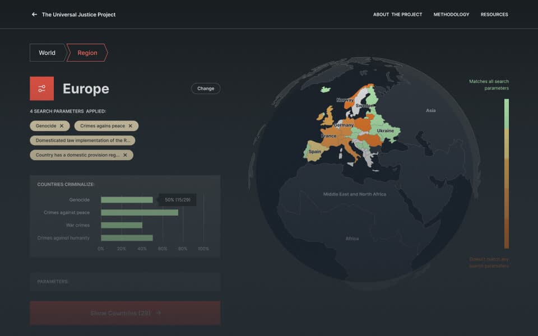Select the Domesticated law implementation tag
The height and width of the screenshot is (336, 538).
pyautogui.click(x=82, y=141)
